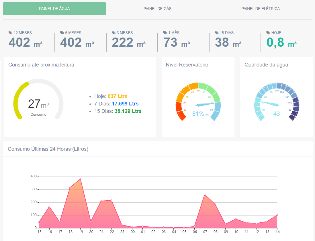Click the Consumo Últimas 24 Horas heading

click(x=48, y=149)
